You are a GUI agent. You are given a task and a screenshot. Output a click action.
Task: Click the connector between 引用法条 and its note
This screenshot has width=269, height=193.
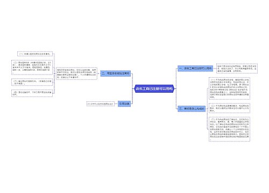tap(116, 103)
